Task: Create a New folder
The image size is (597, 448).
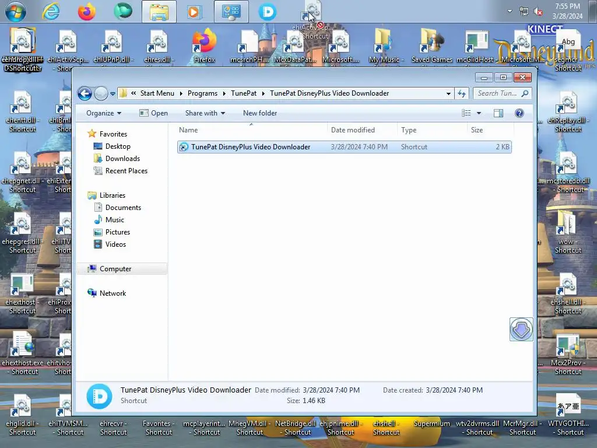Action: tap(260, 113)
